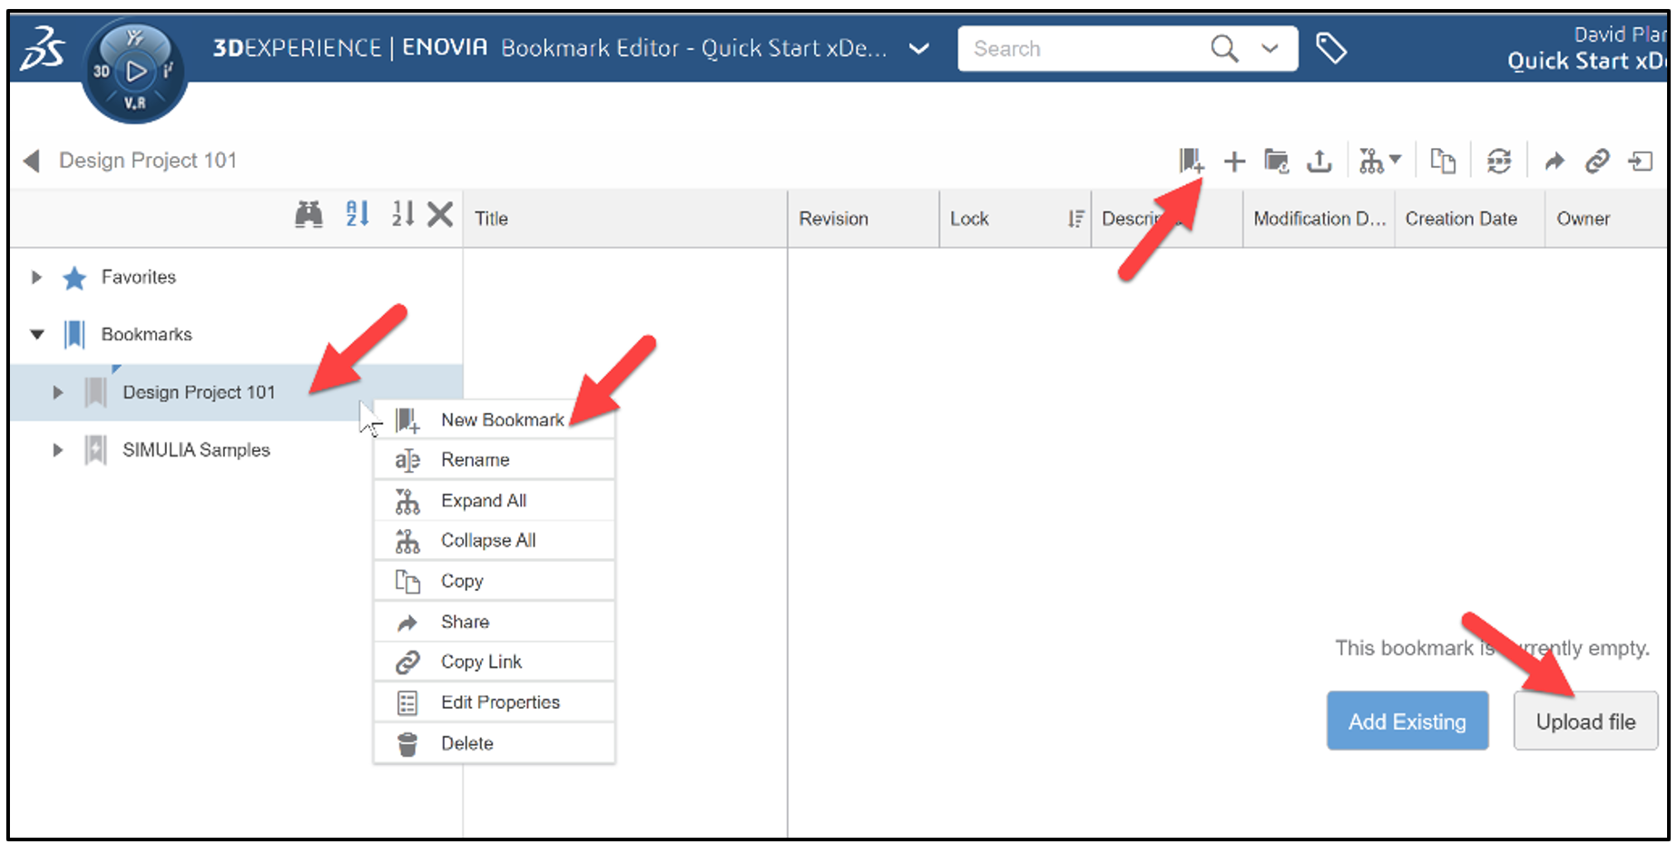Click the Copy Link toolbar icon
This screenshot has height=844, width=1677.
pos(1599,160)
